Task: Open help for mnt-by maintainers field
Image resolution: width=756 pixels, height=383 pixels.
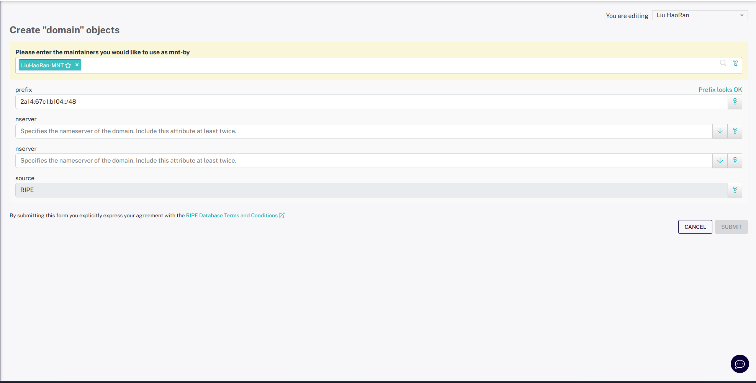Action: (x=735, y=63)
